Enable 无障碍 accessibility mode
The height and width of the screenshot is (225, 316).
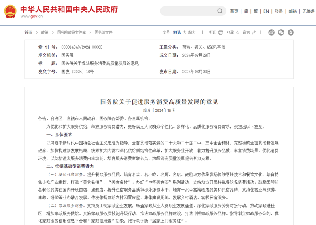tap(308, 11)
